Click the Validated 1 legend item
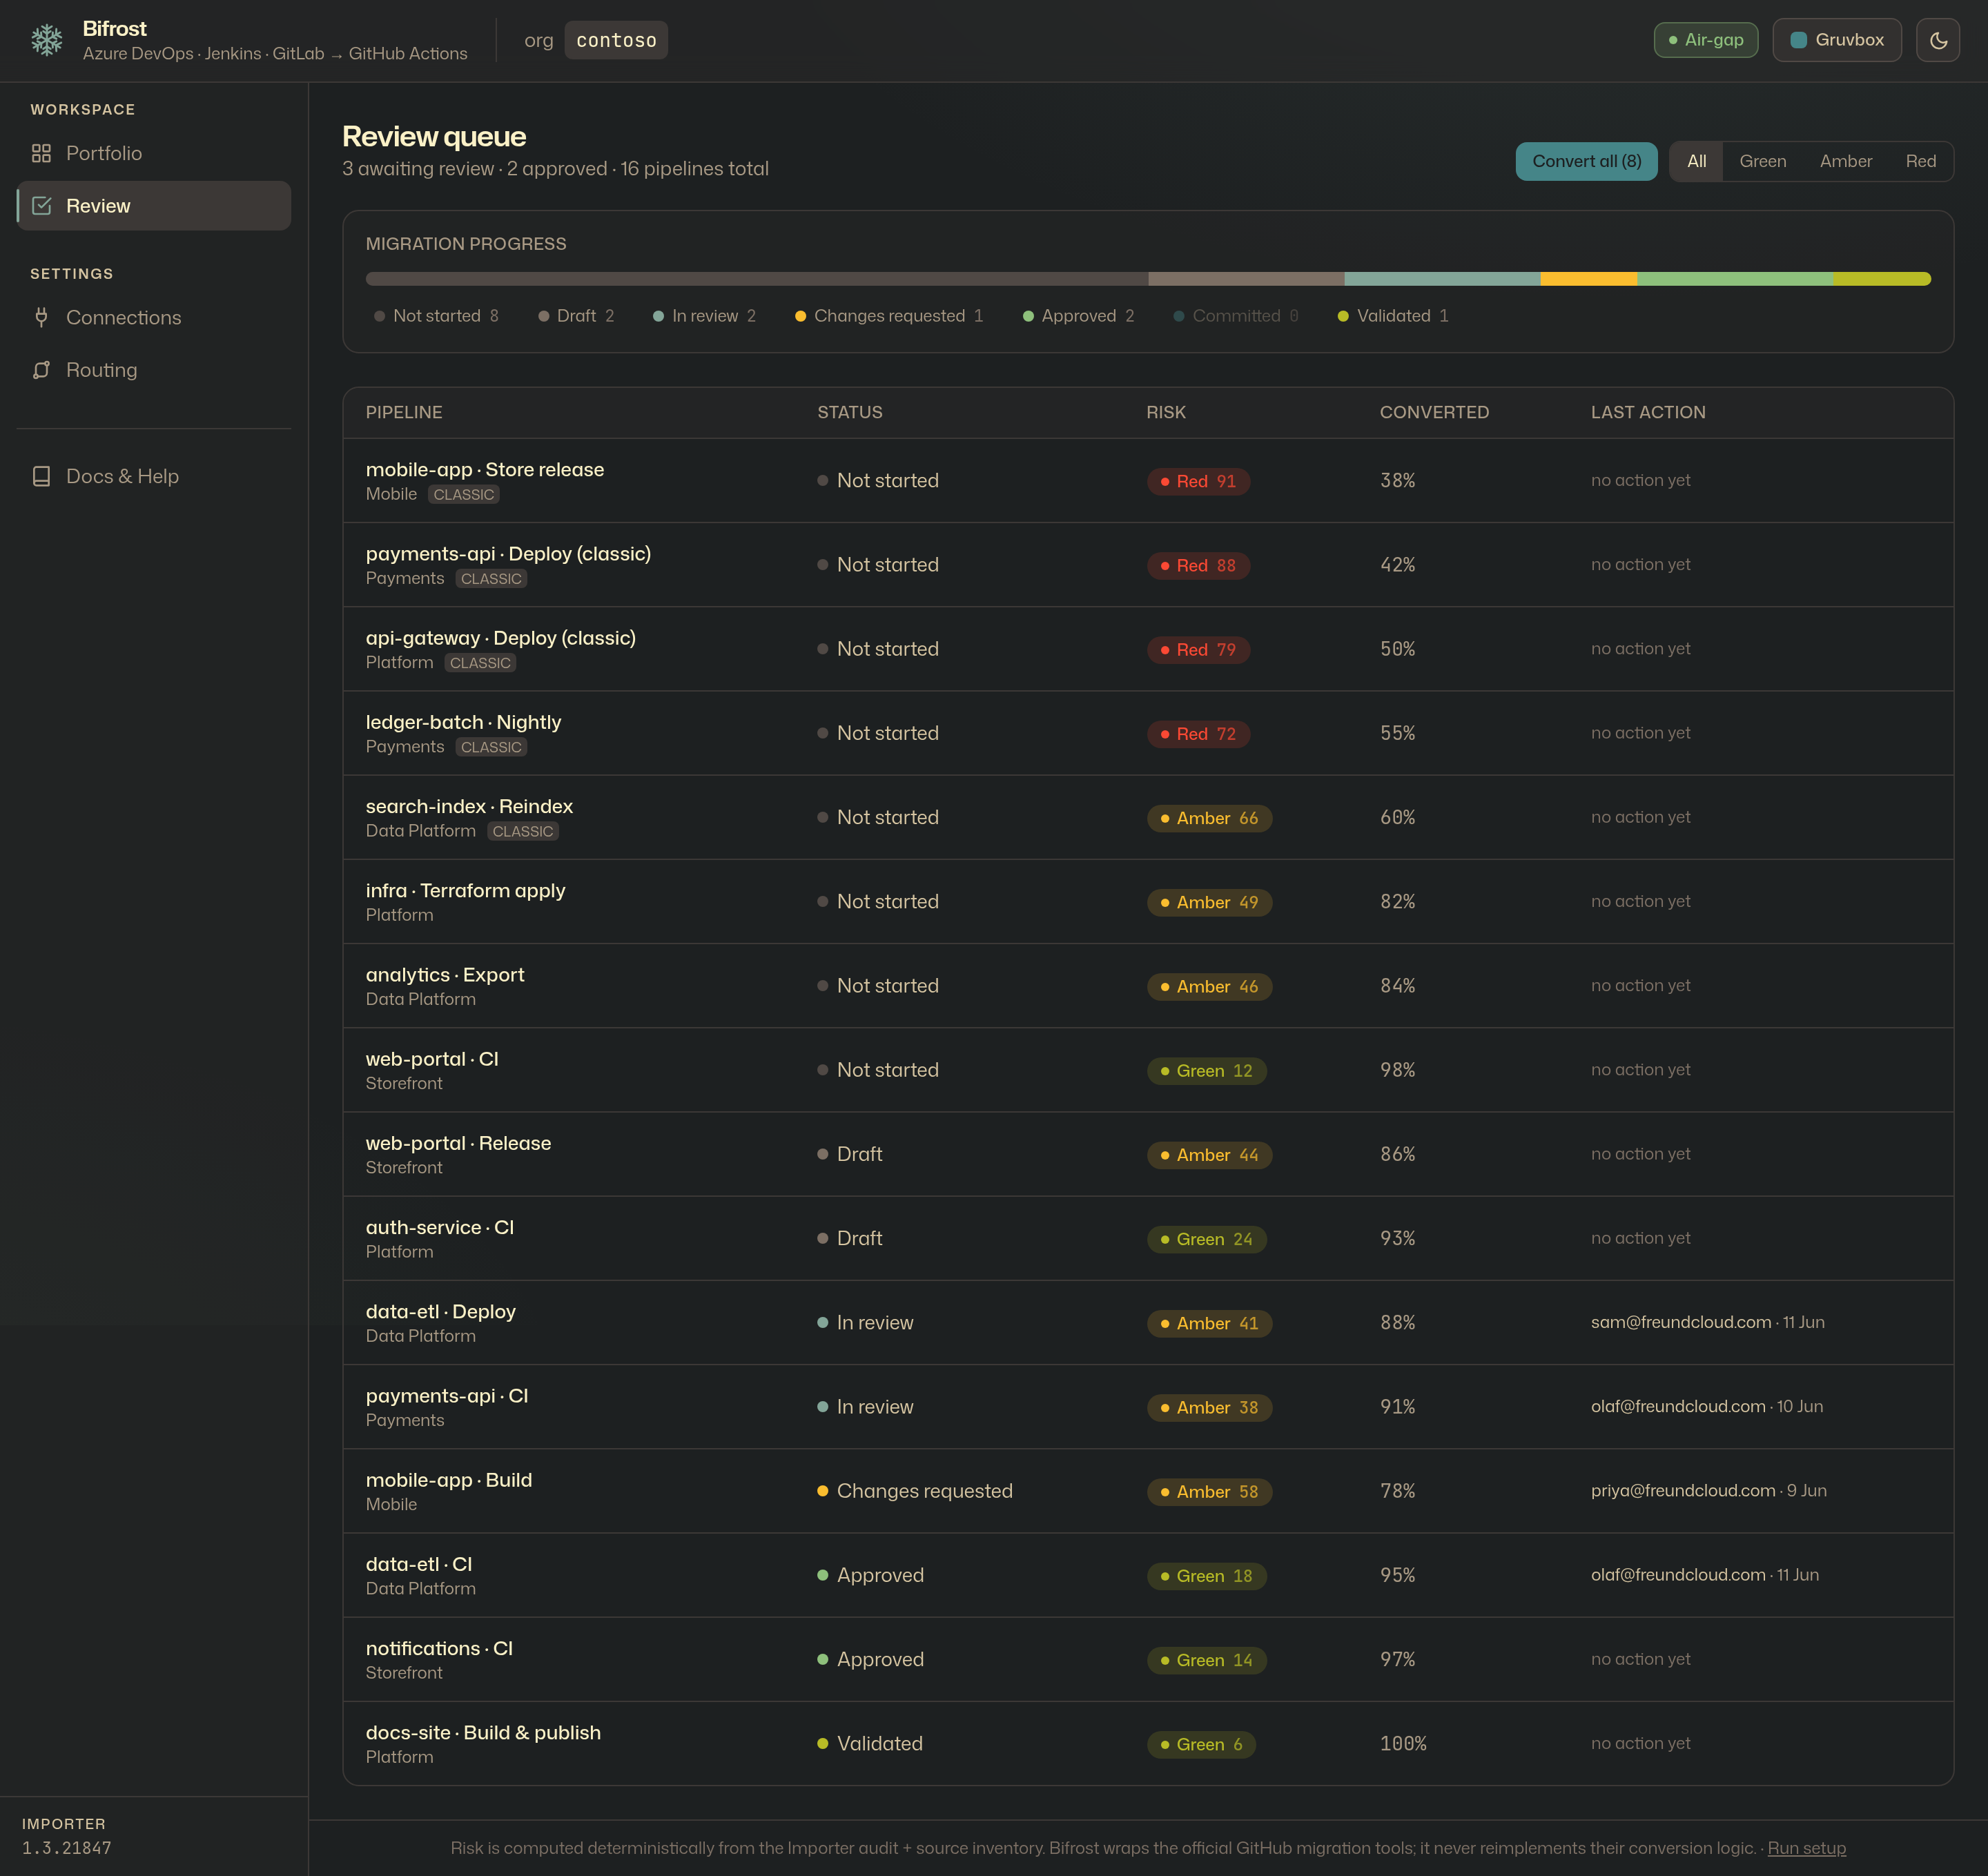 (x=1393, y=316)
